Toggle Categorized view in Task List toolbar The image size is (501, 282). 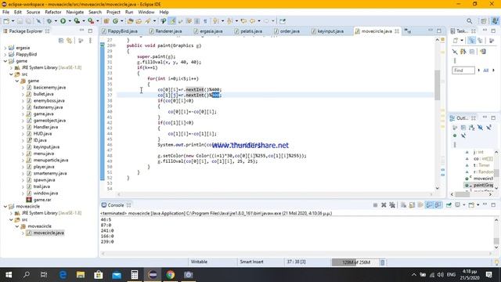(471, 41)
